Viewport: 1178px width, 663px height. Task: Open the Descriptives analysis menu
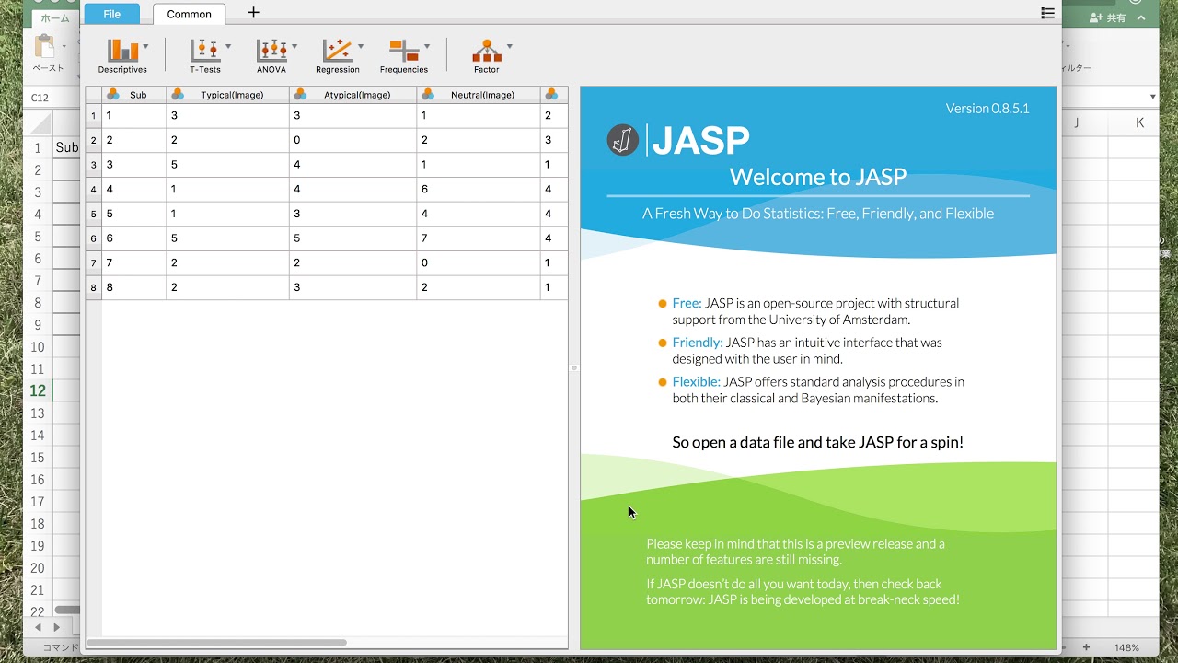tap(122, 56)
